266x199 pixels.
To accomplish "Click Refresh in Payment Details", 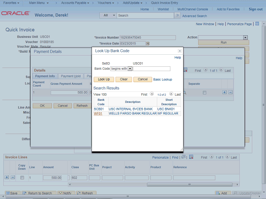I will [x=82, y=106].
